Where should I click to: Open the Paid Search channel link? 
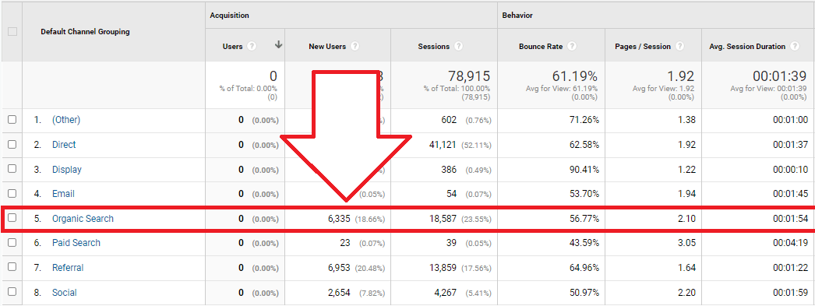tap(76, 243)
